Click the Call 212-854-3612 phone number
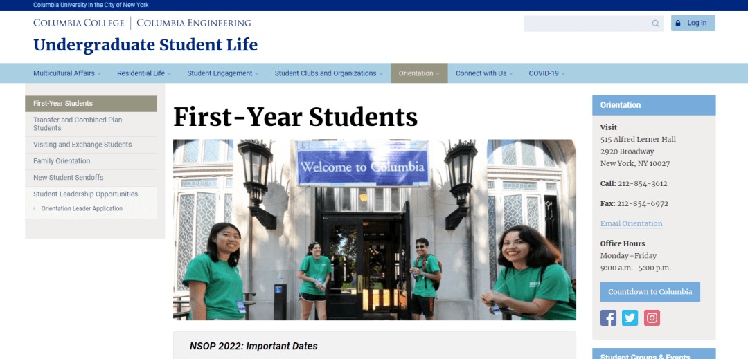 tap(634, 183)
